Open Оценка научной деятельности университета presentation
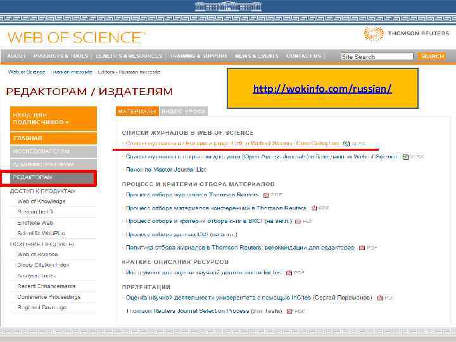 coord(249,298)
